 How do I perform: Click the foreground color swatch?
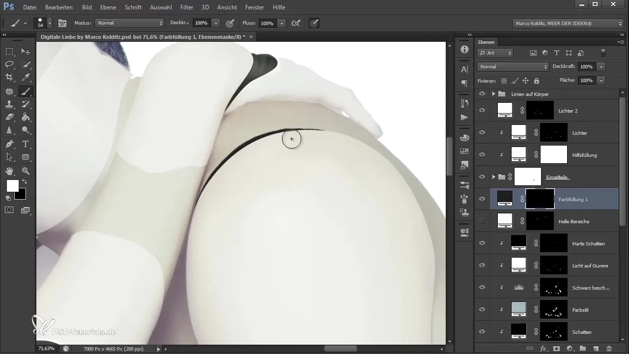click(x=12, y=185)
